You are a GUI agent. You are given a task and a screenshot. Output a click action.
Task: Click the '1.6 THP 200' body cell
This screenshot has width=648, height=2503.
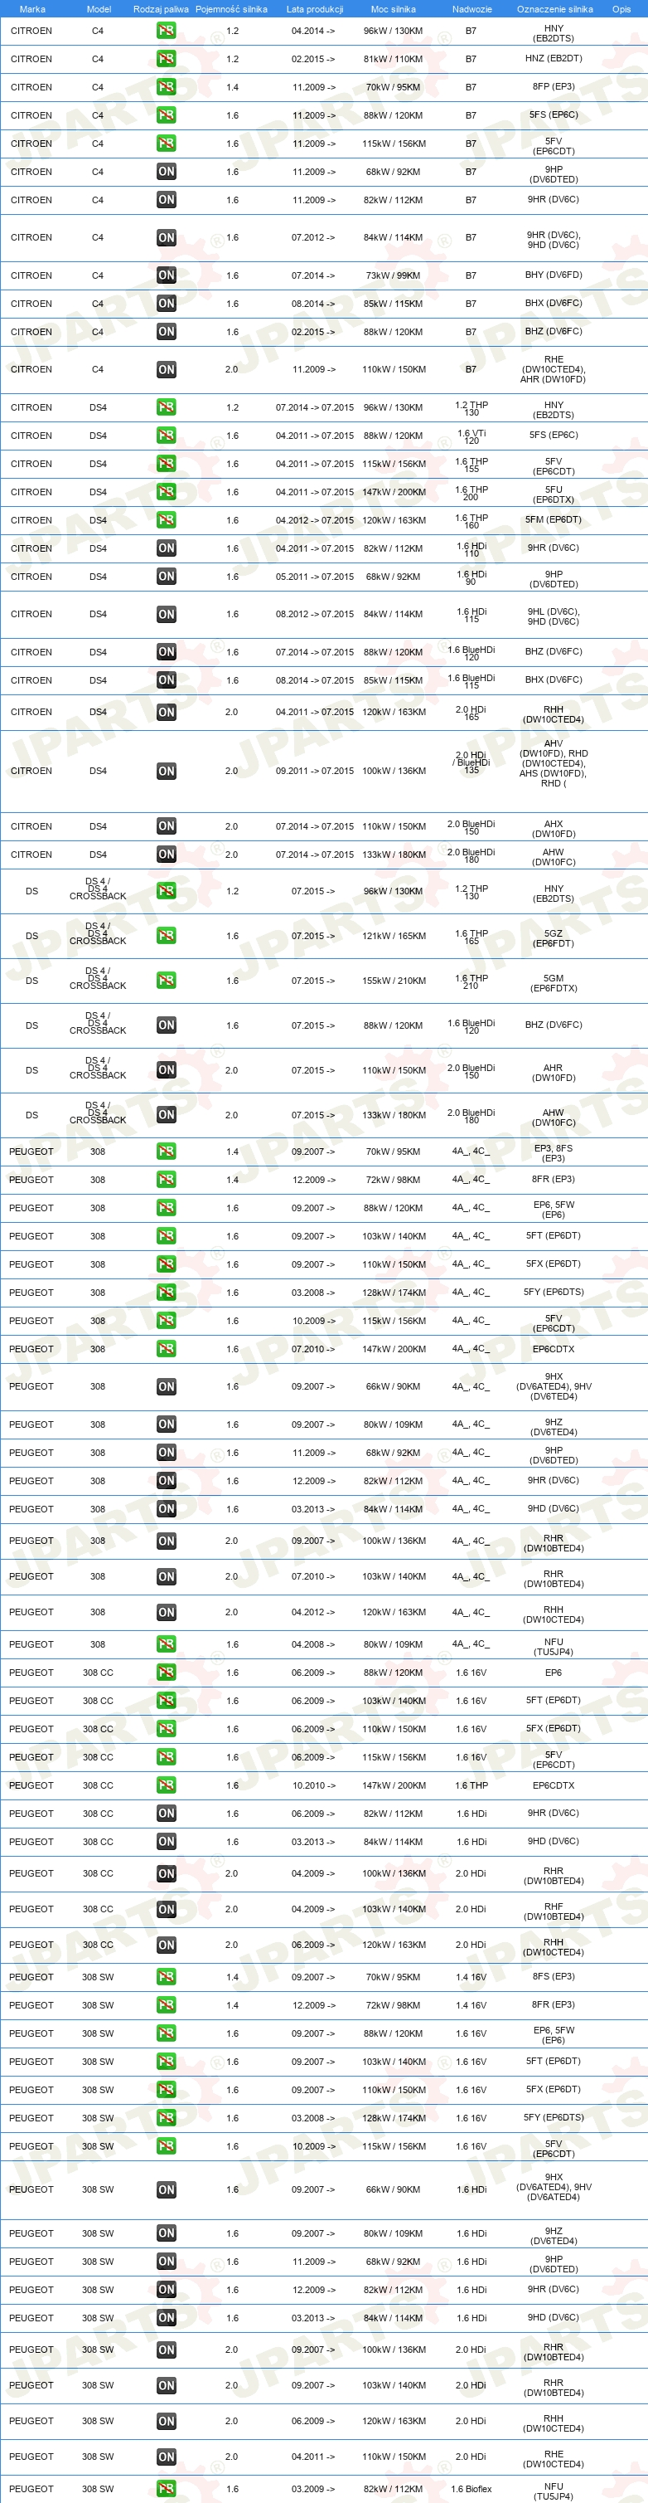[471, 493]
